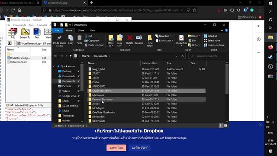This screenshot has height=156, width=277.
Task: Open Windows Start menu
Action: 271,3
